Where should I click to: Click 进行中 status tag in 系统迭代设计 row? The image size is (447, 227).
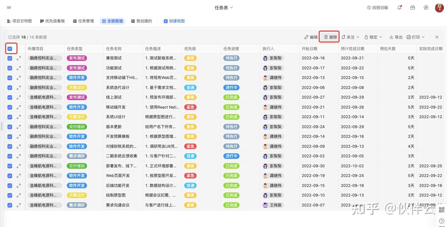pyautogui.click(x=231, y=87)
